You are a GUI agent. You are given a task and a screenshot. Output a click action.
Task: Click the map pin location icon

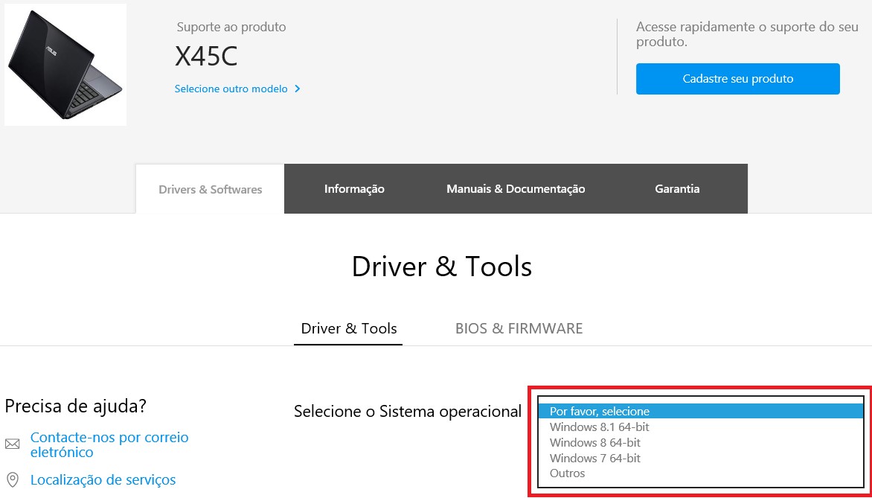12,479
